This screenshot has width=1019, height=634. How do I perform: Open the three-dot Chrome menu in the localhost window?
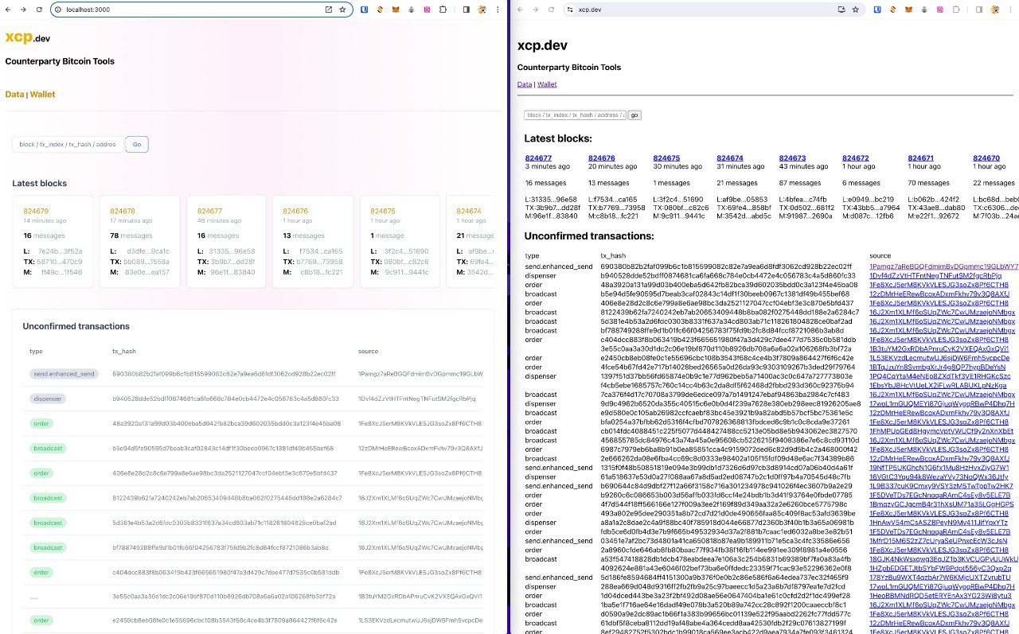[x=498, y=10]
